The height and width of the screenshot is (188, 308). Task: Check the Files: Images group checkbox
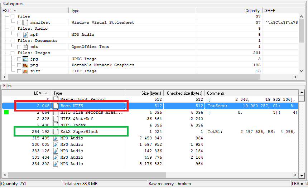[13, 53]
